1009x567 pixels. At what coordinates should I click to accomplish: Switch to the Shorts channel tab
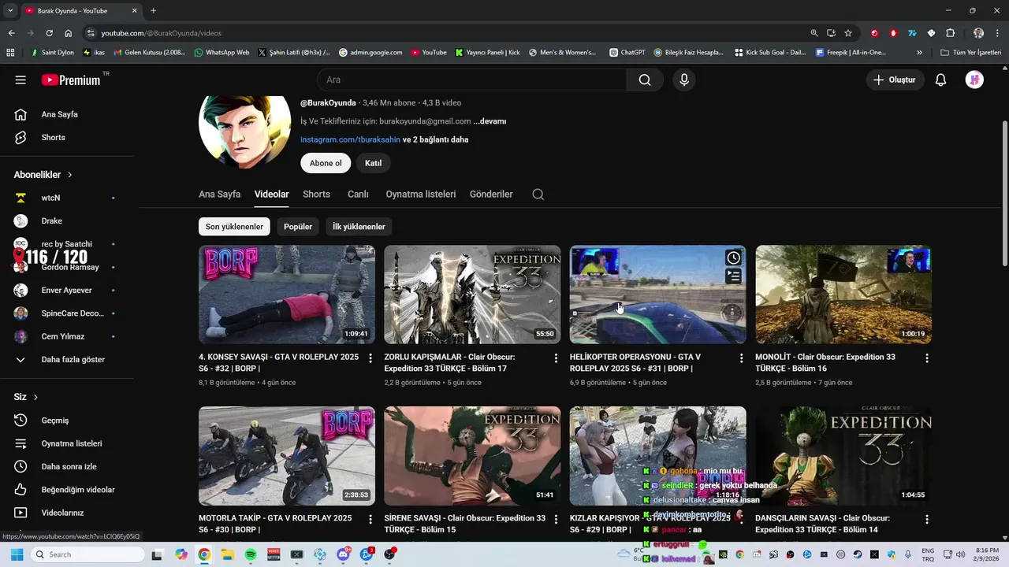point(316,195)
